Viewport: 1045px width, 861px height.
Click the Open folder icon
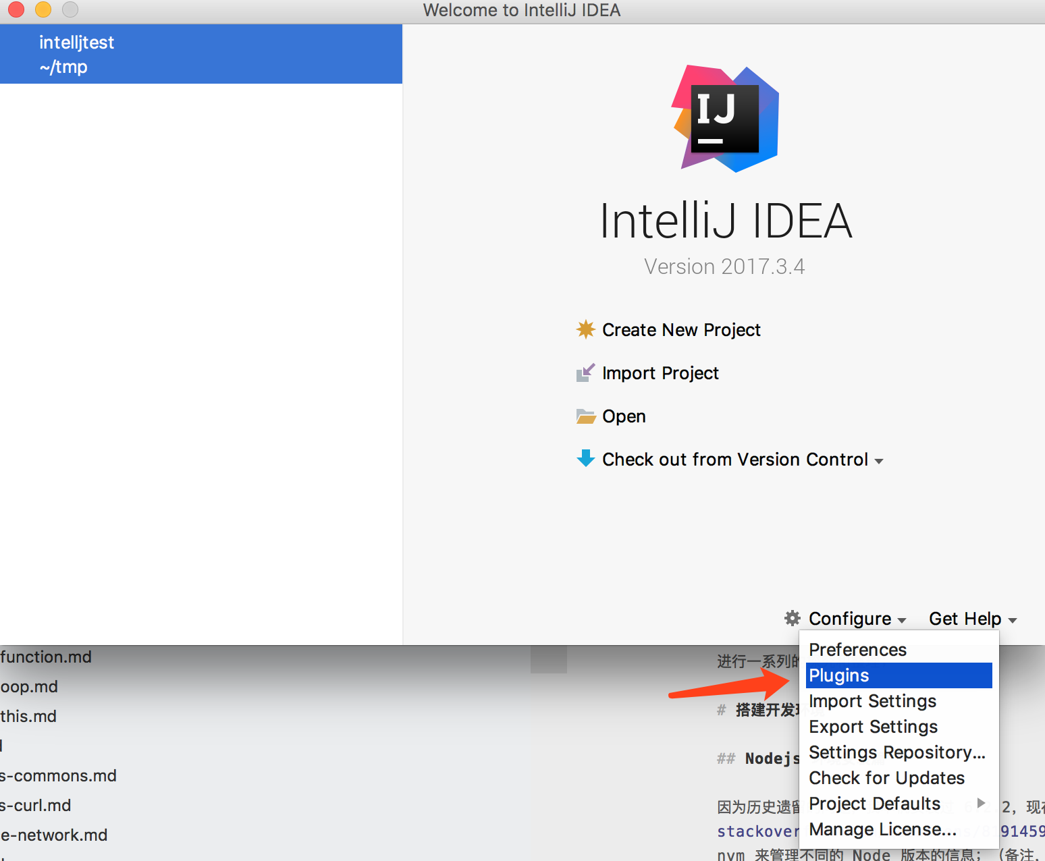click(586, 416)
